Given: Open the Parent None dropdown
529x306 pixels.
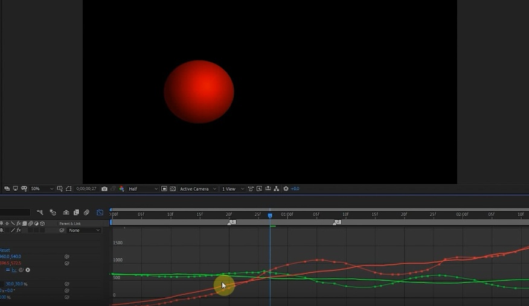Looking at the screenshot, I should [84, 230].
